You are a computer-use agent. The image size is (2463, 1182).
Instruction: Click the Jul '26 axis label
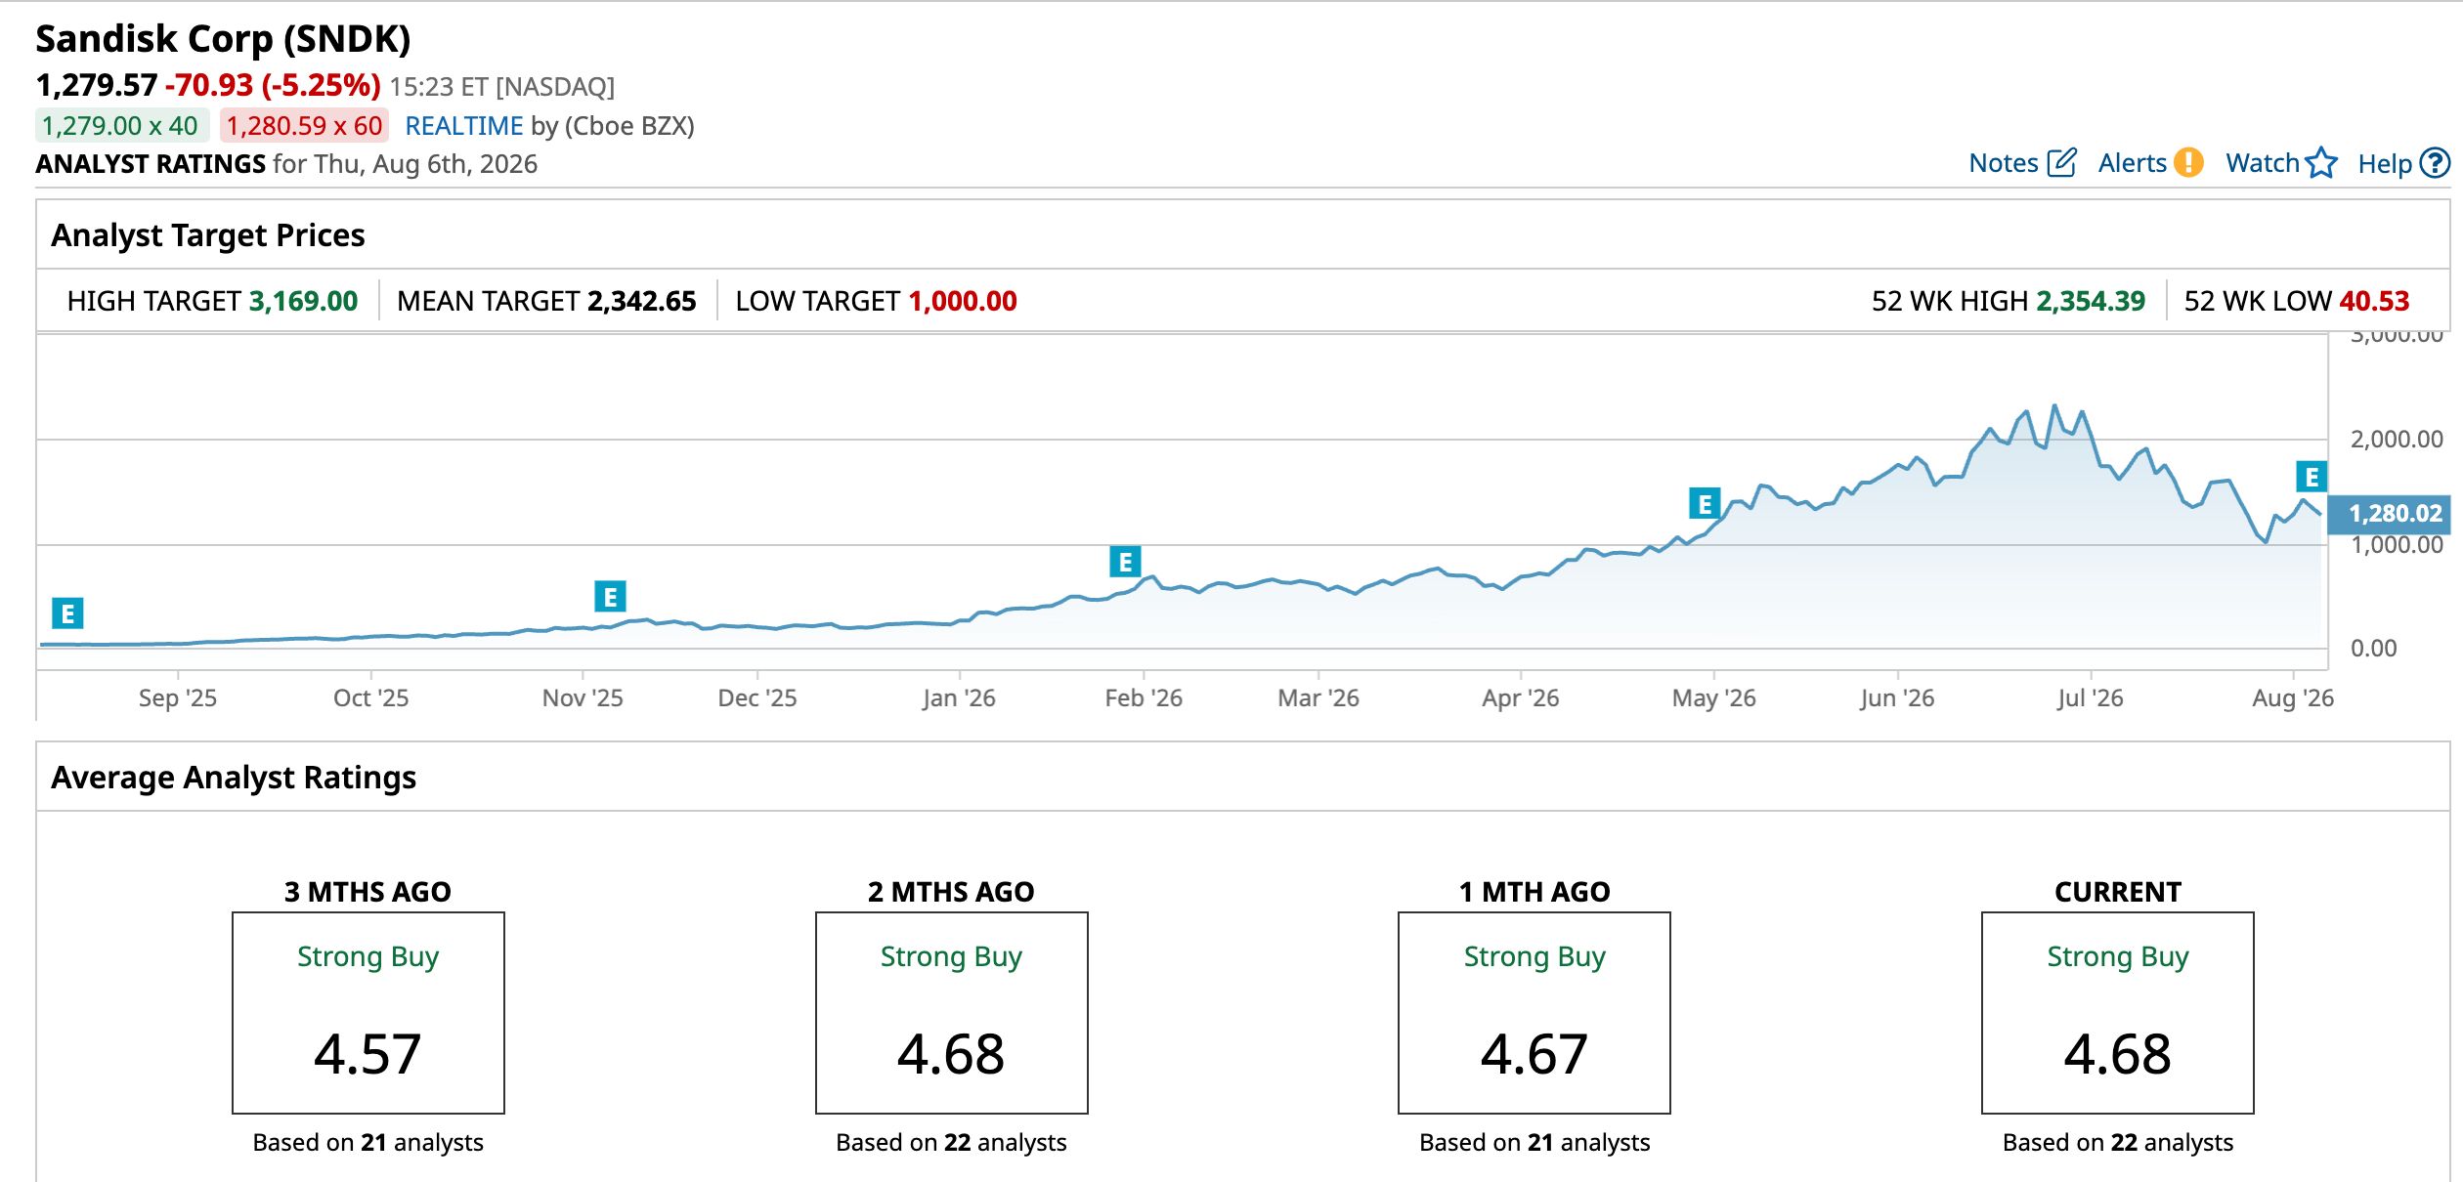click(2091, 698)
